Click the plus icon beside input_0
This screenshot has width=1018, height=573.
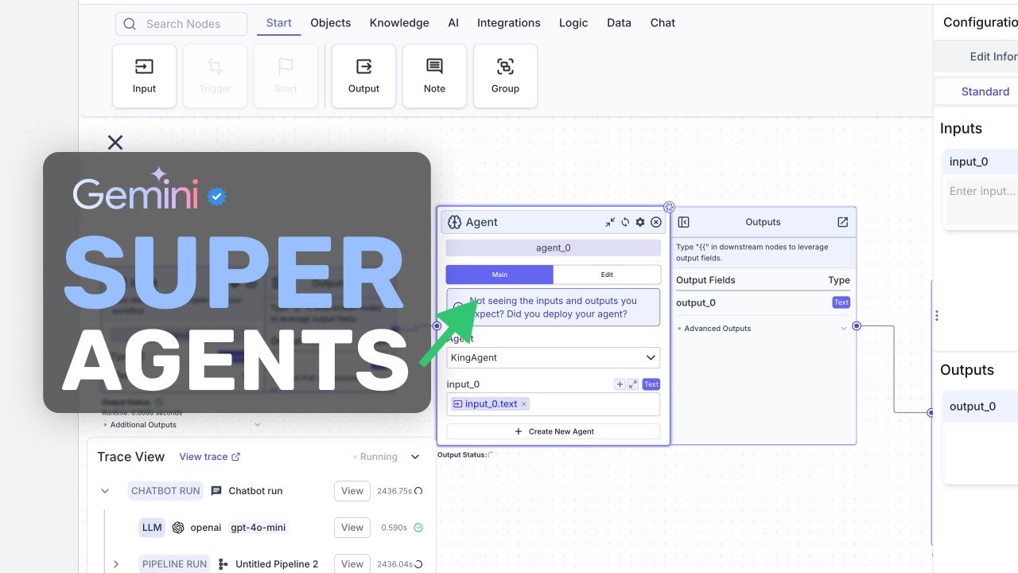pyautogui.click(x=620, y=384)
